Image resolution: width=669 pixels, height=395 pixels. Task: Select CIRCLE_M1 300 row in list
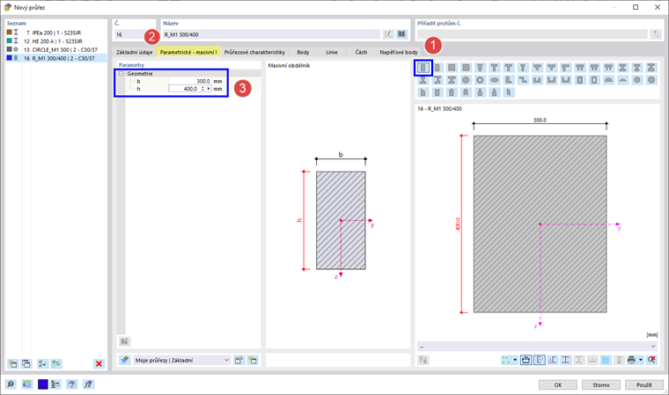tap(55, 49)
